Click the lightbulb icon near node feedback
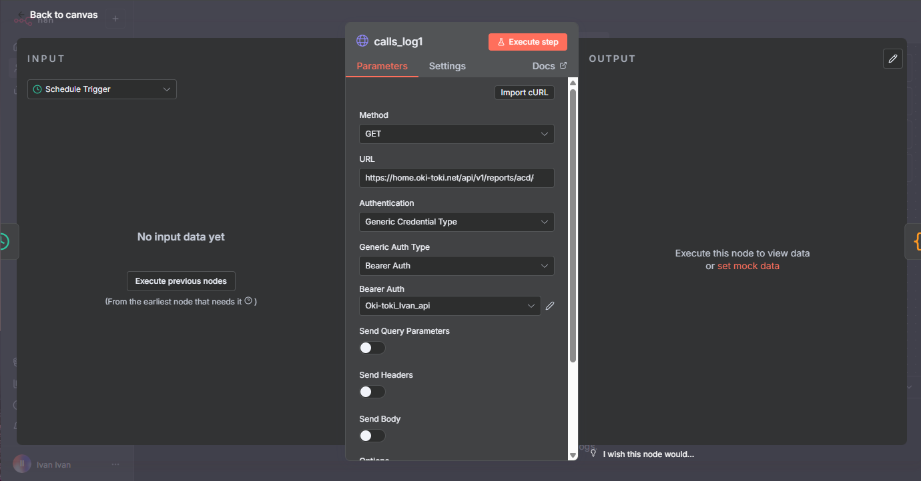921x481 pixels. coord(593,454)
